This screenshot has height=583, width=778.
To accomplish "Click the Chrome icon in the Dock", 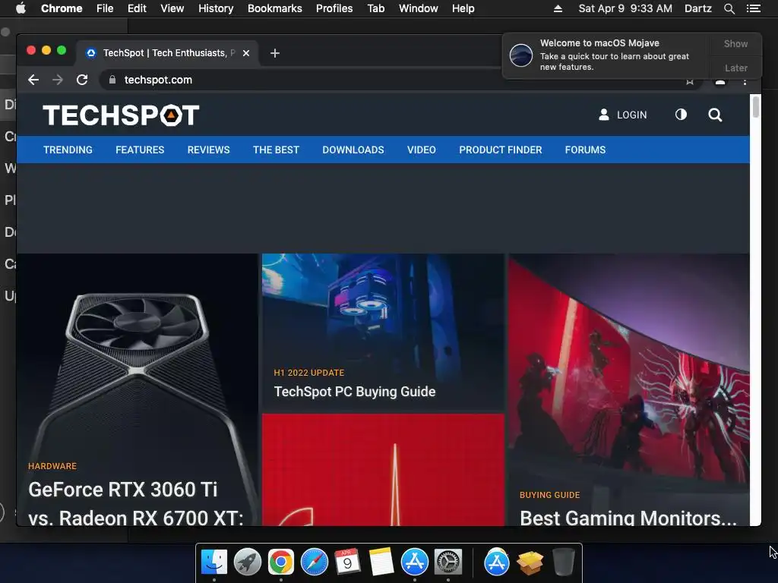I will tap(281, 562).
